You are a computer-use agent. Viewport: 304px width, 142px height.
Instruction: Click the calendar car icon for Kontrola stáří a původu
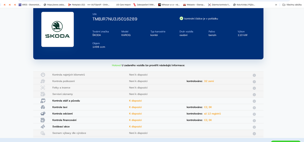43,101
